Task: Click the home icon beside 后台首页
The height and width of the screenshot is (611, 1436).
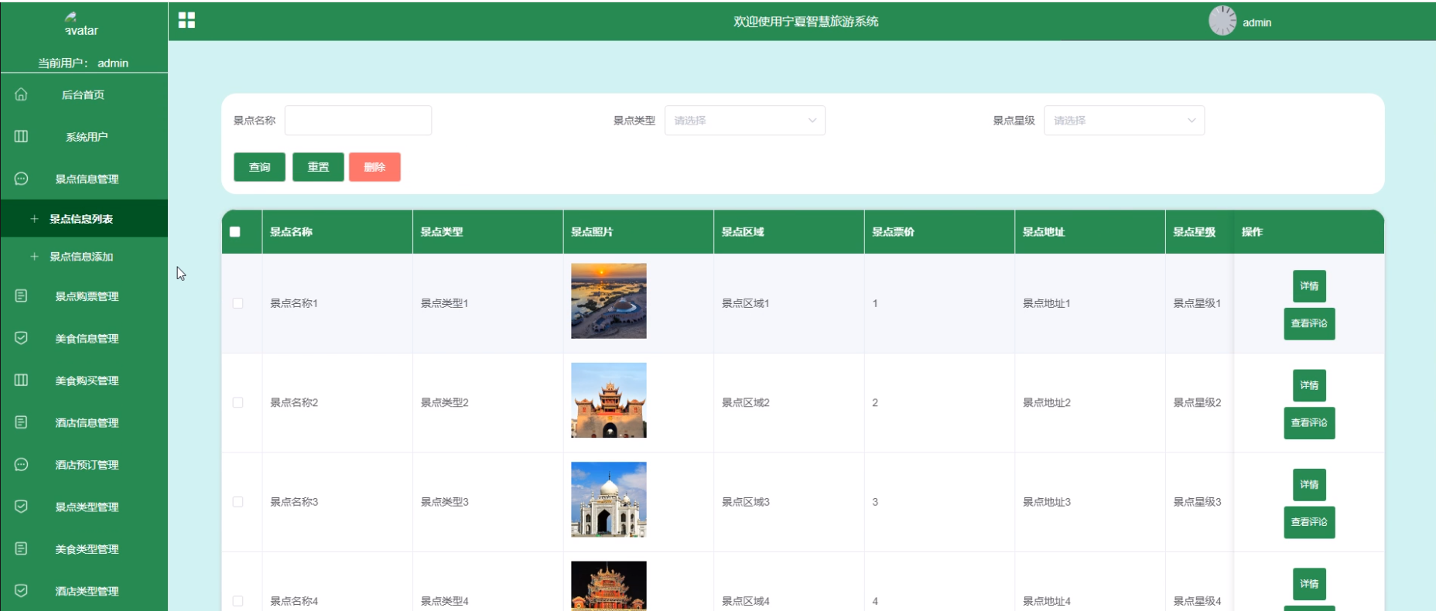Action: coord(21,94)
